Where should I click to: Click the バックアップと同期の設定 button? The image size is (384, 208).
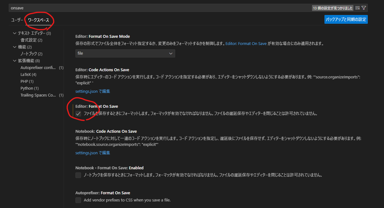(346, 19)
